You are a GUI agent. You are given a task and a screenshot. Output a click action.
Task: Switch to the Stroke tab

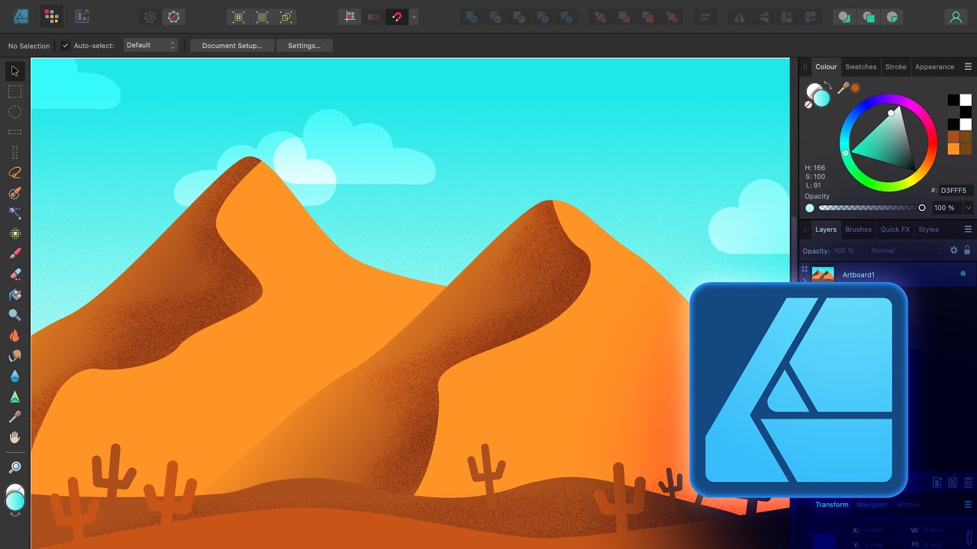(895, 67)
